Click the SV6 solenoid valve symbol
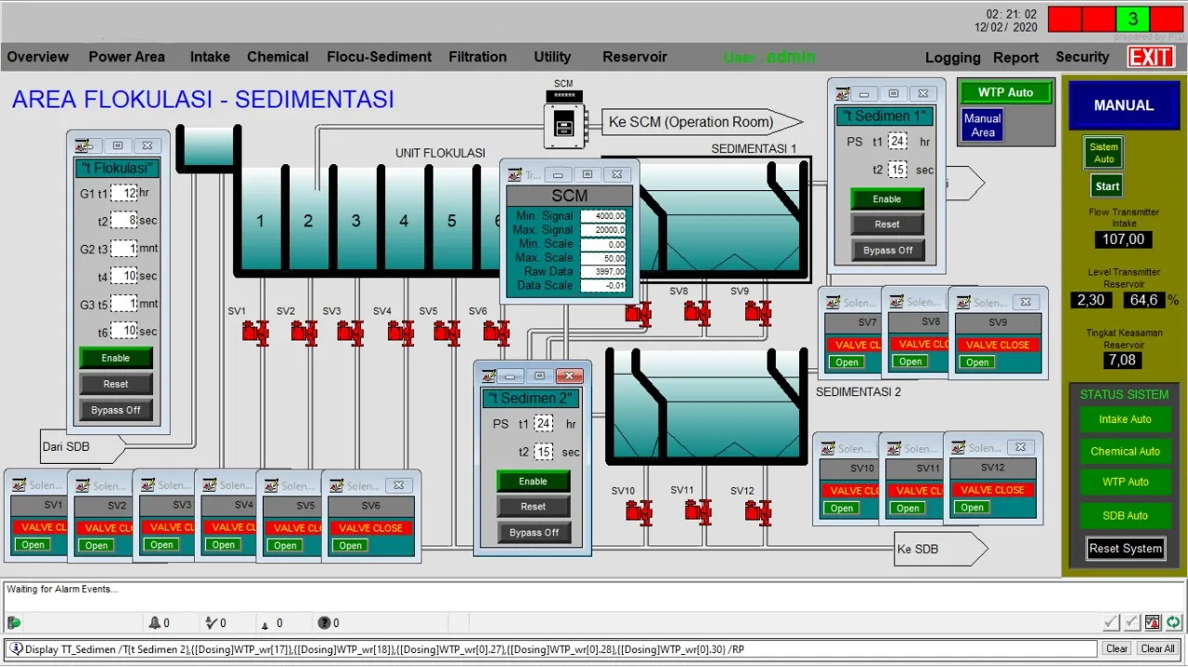The image size is (1188, 667). tap(497, 332)
